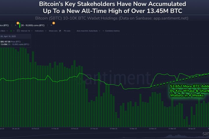The height and width of the screenshot is (139, 209).
Task: Remove the (10 - 10,000) coins metric
Action: click(x=51, y=25)
